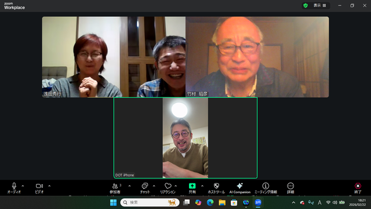Open the 参加者 participants panel
This screenshot has height=209, width=371.
(115, 188)
